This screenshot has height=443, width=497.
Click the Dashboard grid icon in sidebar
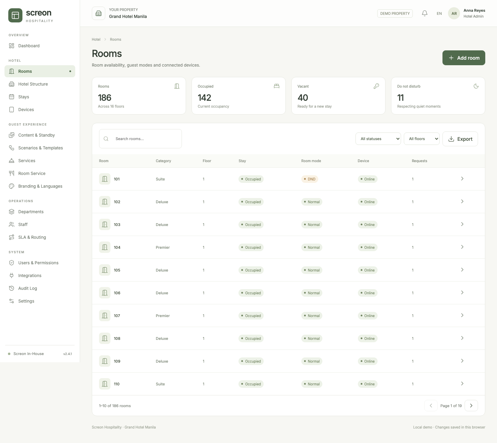11,46
